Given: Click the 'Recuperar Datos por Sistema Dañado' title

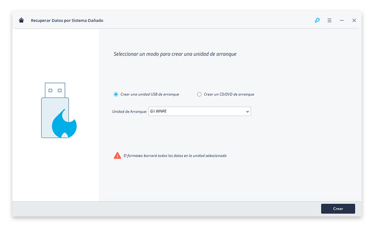Looking at the screenshot, I should [67, 21].
